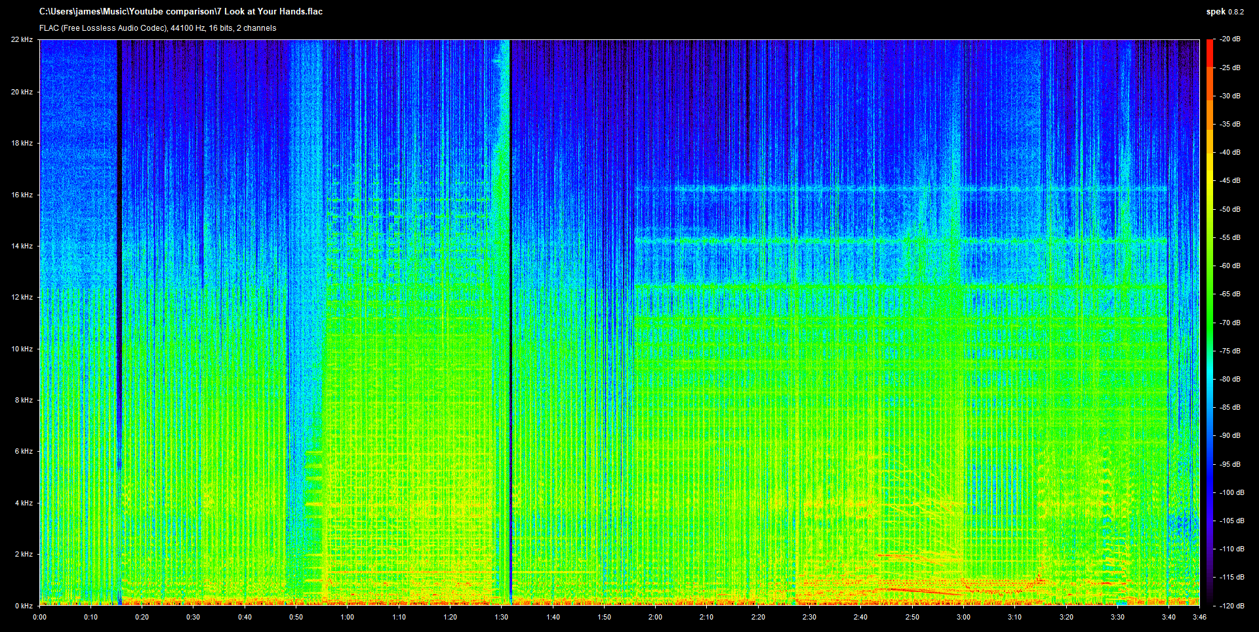The height and width of the screenshot is (632, 1259).
Task: Click the FLAC codec information line
Action: pos(157,28)
